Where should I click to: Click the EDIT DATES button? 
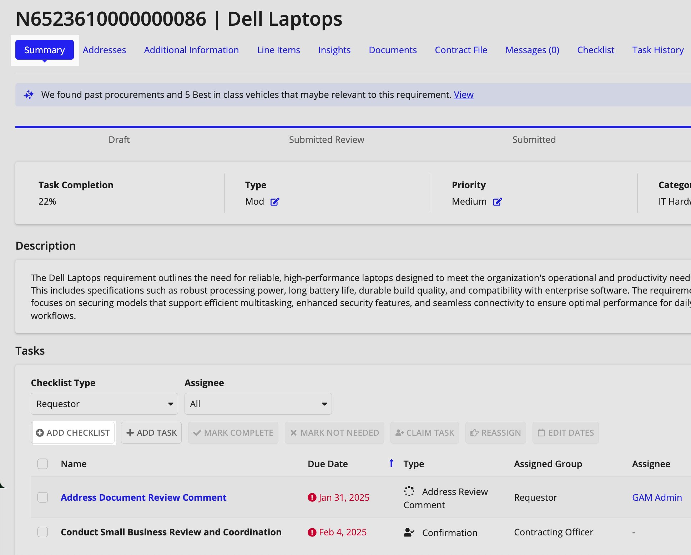pyautogui.click(x=566, y=432)
